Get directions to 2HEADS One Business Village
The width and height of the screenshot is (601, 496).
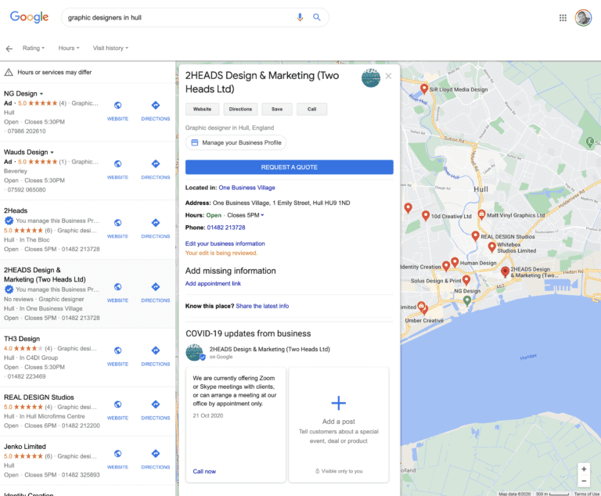click(155, 286)
